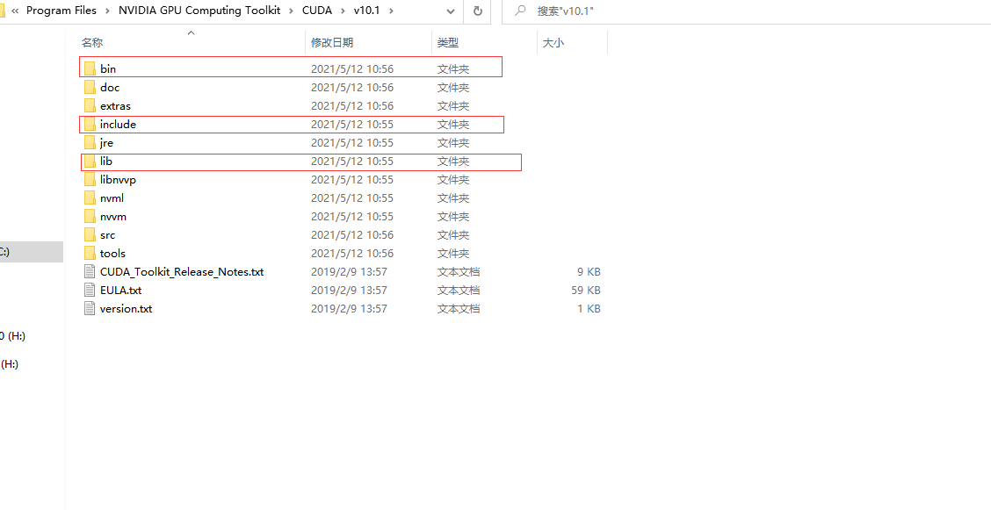This screenshot has width=991, height=510.
Task: Click the search magnifier icon
Action: pyautogui.click(x=521, y=11)
